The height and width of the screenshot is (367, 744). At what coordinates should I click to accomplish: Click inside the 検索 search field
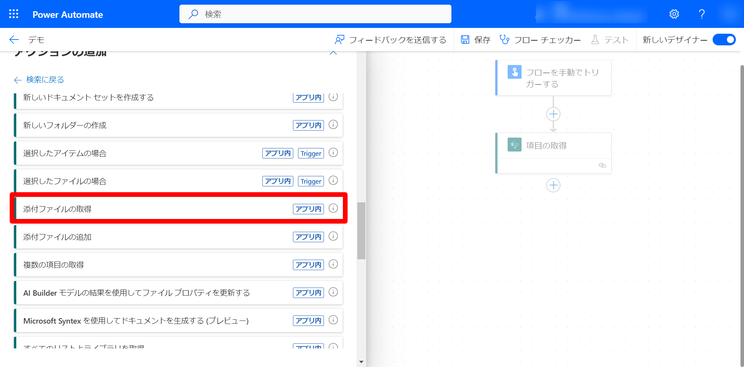pos(315,14)
